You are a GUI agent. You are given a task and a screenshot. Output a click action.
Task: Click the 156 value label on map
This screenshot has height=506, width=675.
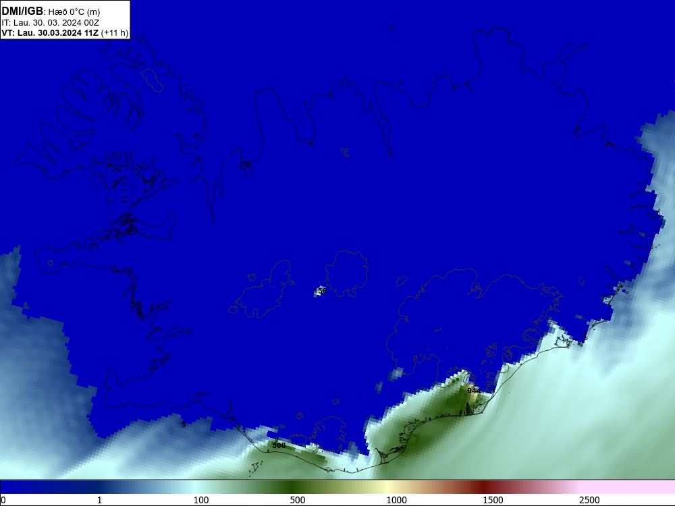(321, 291)
